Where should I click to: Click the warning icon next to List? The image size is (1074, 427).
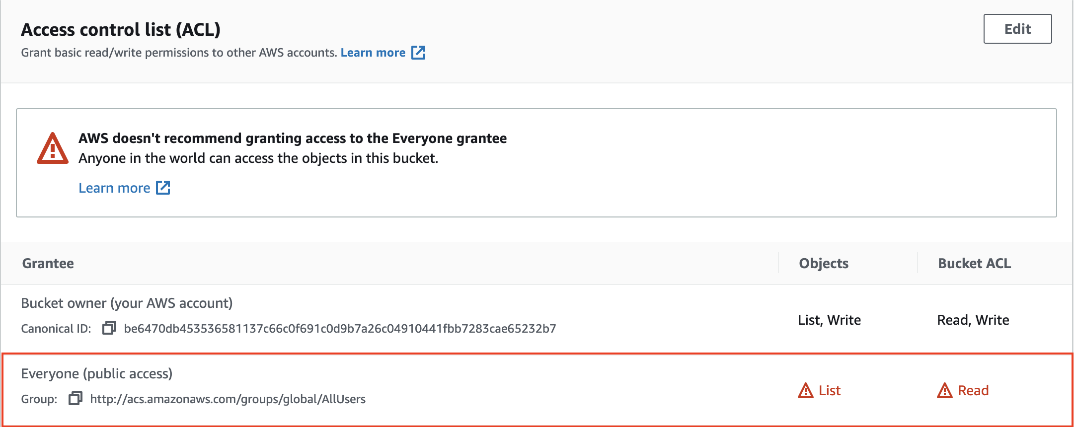coord(805,391)
